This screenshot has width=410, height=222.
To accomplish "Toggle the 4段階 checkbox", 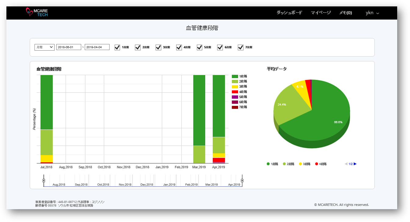I will [x=179, y=47].
